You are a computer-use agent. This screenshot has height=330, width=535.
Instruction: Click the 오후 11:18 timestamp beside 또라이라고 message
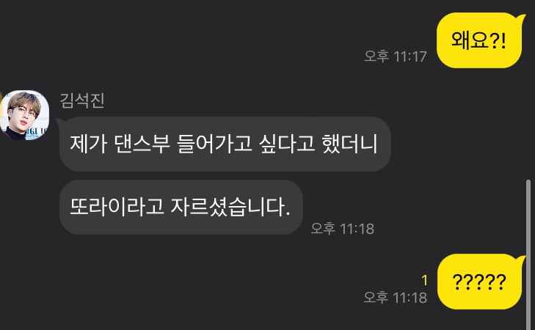pyautogui.click(x=343, y=228)
